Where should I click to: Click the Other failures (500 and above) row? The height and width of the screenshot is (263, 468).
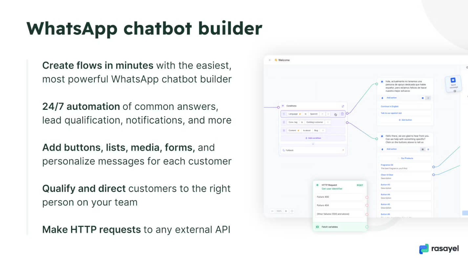pos(339,214)
